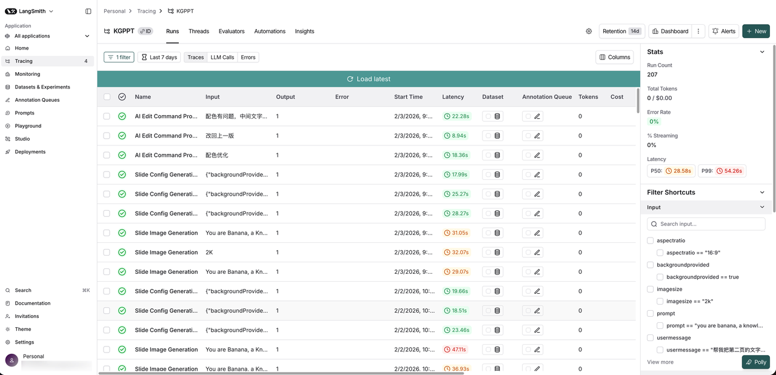The image size is (776, 375).
Task: Select all runs header checkbox
Action: coord(107,97)
